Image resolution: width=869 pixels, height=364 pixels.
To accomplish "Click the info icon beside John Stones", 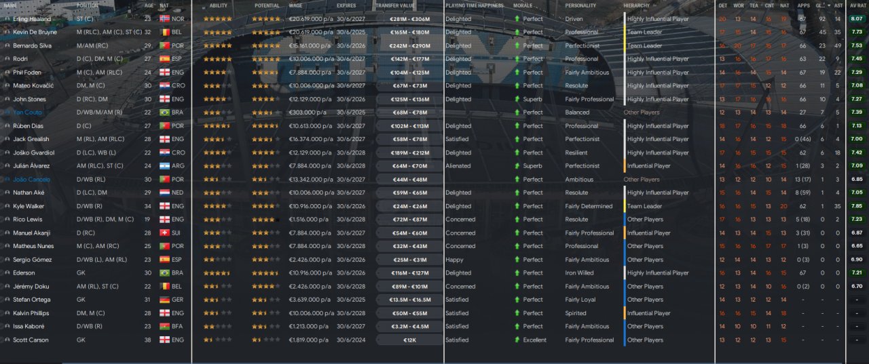I will [7, 99].
